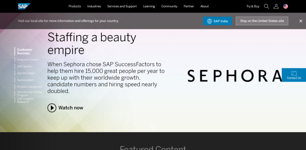Open the Partner menu

coord(189,6)
